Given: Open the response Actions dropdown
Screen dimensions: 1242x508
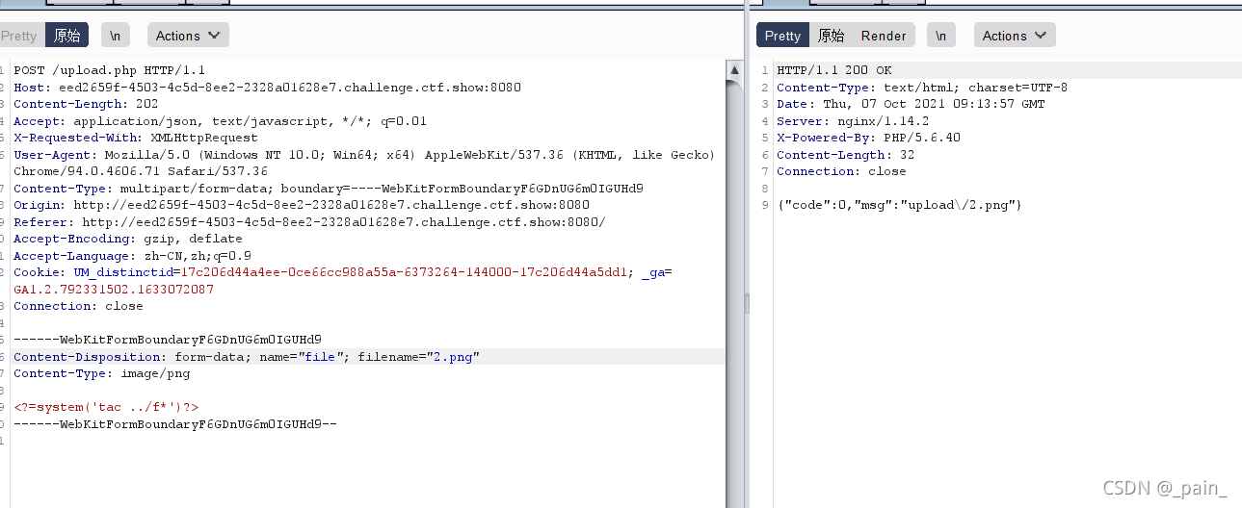Looking at the screenshot, I should click(1015, 36).
